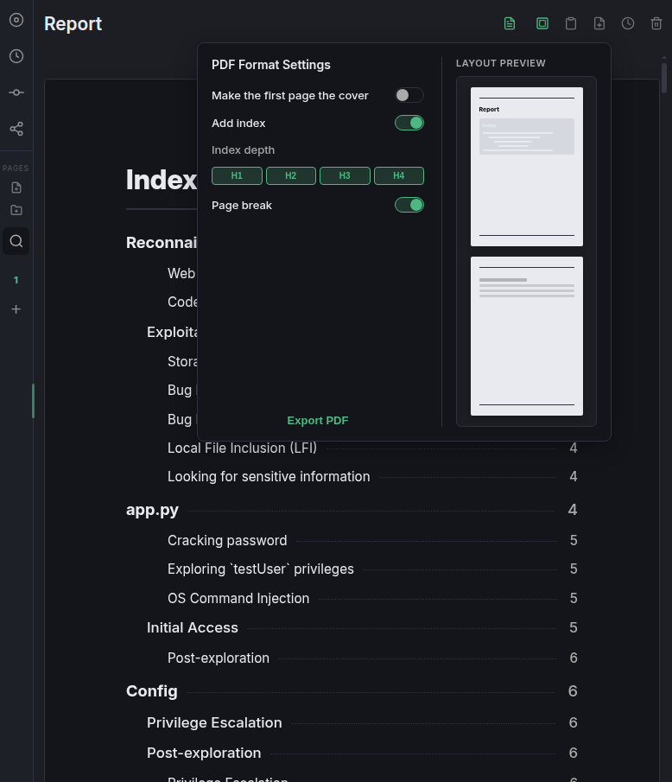This screenshot has height=782, width=672.
Task: Open Post-exploration entry under Initial Access
Action: point(371,658)
